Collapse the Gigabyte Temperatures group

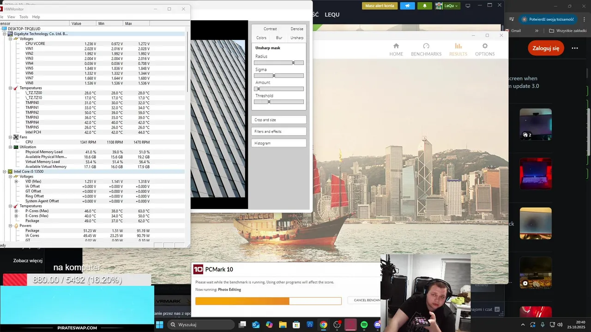(x=10, y=88)
